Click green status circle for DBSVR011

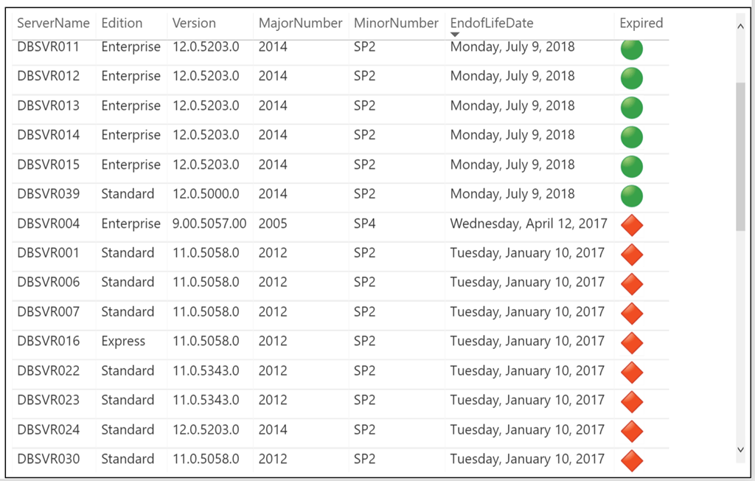[x=632, y=49]
